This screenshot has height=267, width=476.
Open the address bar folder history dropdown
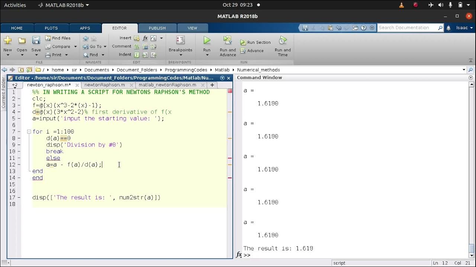[x=464, y=70]
